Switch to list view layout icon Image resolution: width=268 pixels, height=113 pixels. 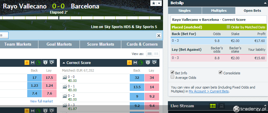pos(149,53)
